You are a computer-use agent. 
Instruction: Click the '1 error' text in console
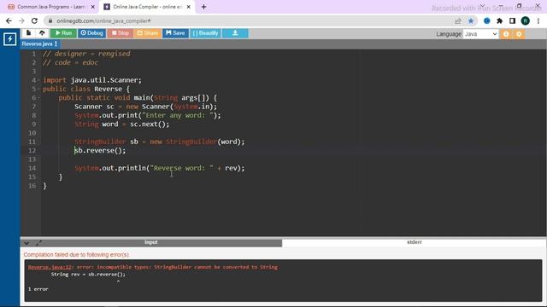38,289
